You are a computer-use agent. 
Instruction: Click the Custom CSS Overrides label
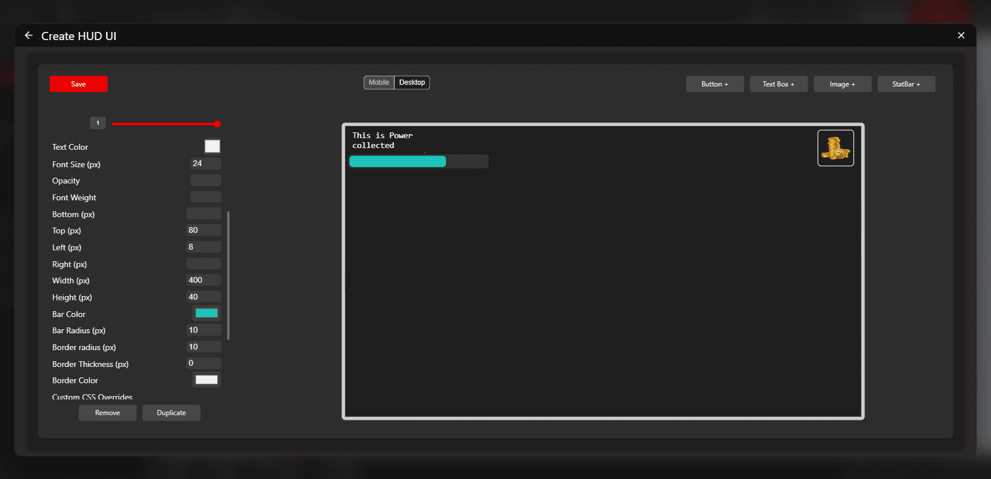coord(92,397)
